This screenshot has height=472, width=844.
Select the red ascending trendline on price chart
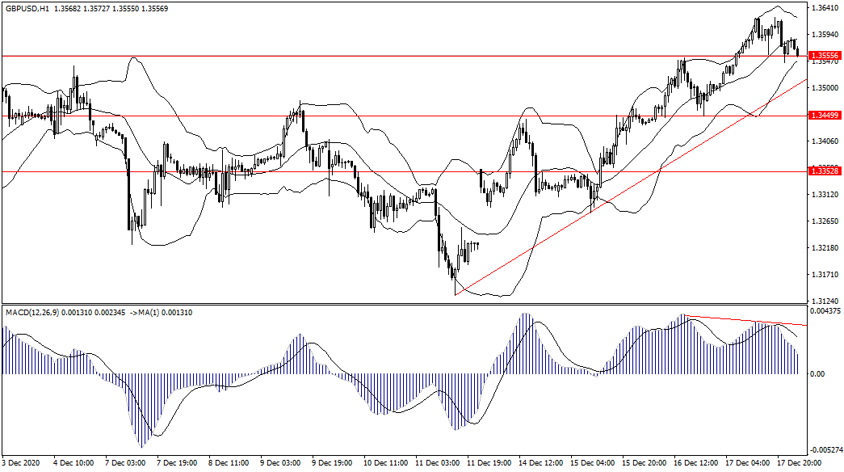[565, 223]
